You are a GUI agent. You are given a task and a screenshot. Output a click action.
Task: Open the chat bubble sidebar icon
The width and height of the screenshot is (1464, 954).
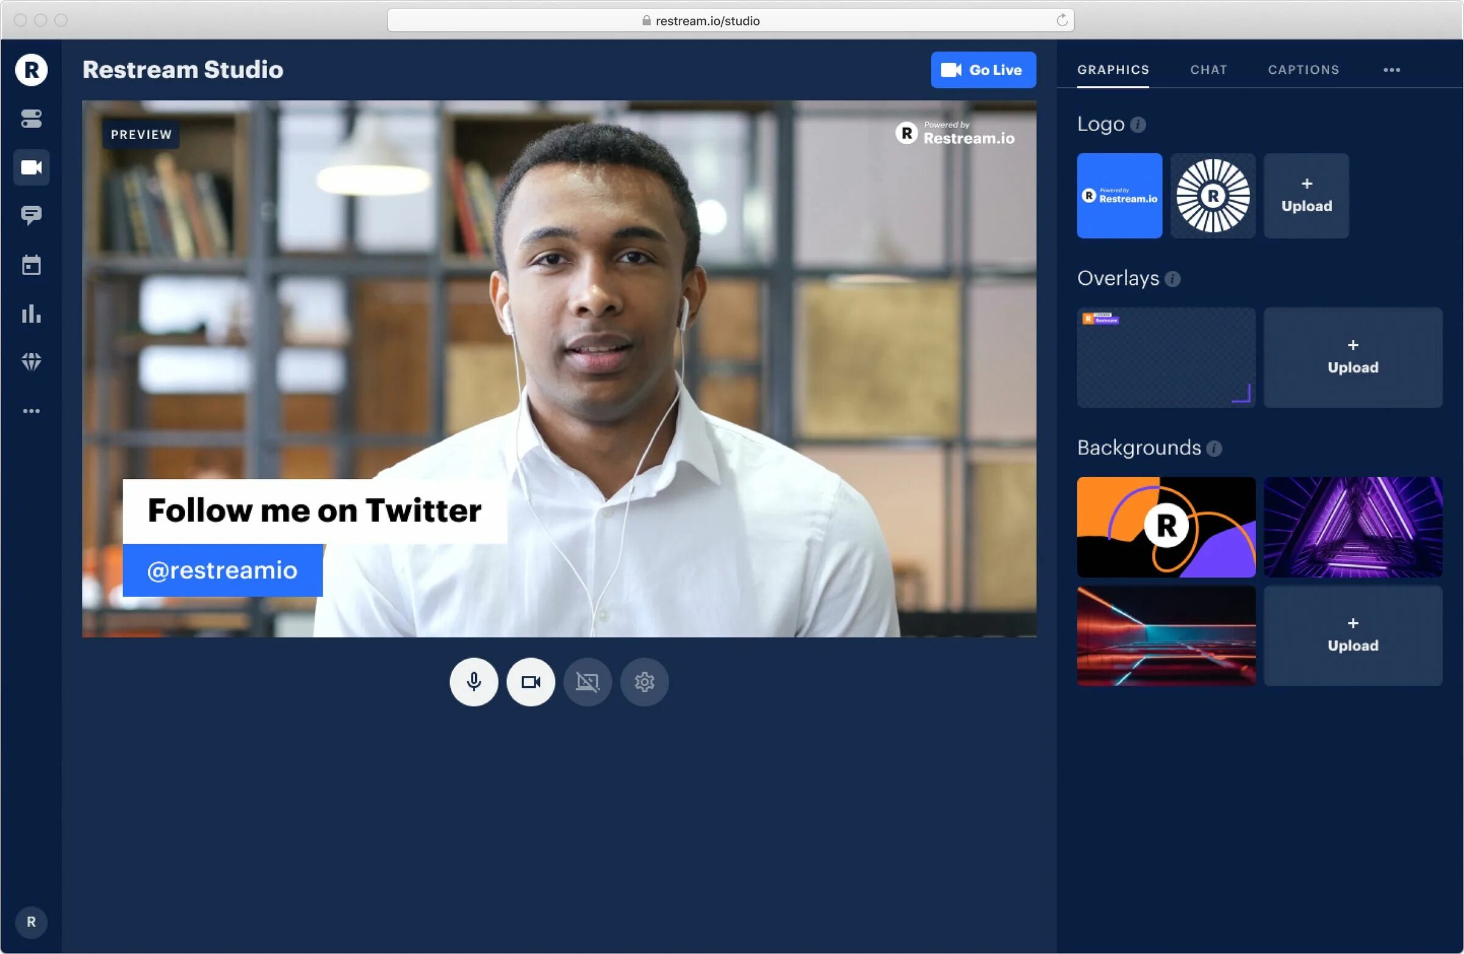31,215
